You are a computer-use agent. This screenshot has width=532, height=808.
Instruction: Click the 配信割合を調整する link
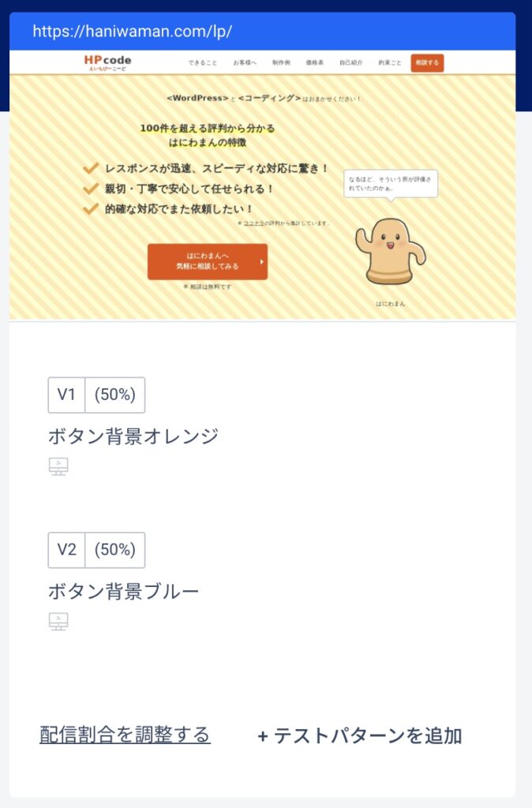coord(125,735)
